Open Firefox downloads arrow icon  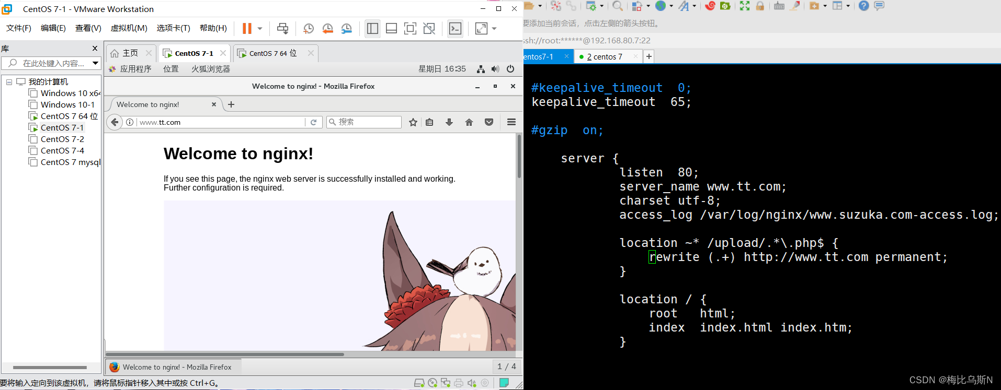(449, 122)
